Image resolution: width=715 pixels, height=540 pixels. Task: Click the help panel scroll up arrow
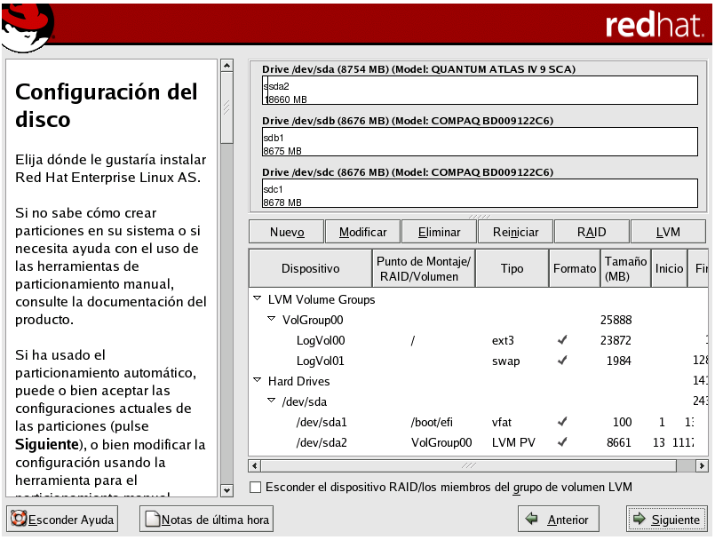click(226, 67)
